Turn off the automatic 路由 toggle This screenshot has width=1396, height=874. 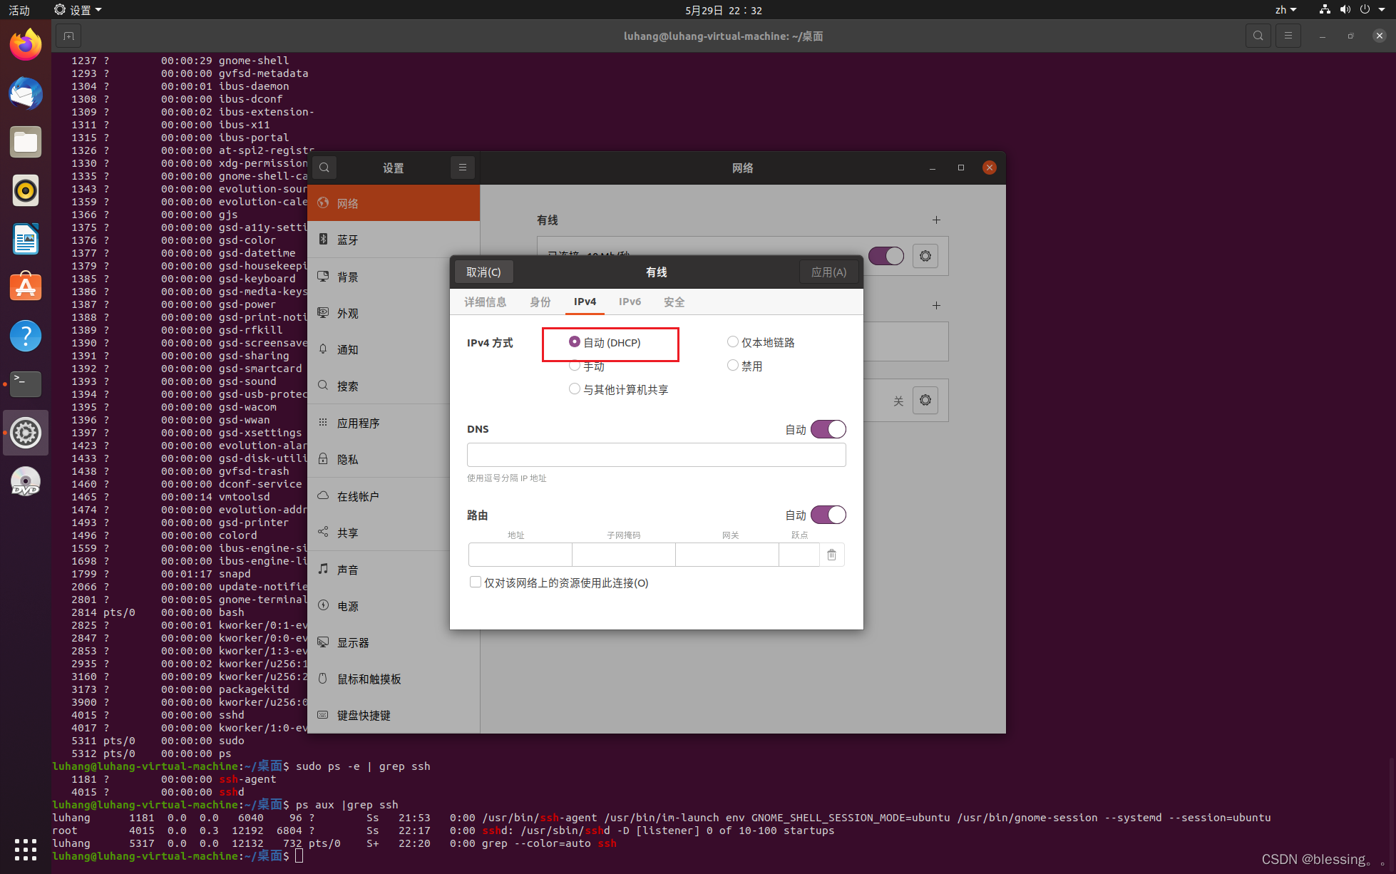click(827, 514)
